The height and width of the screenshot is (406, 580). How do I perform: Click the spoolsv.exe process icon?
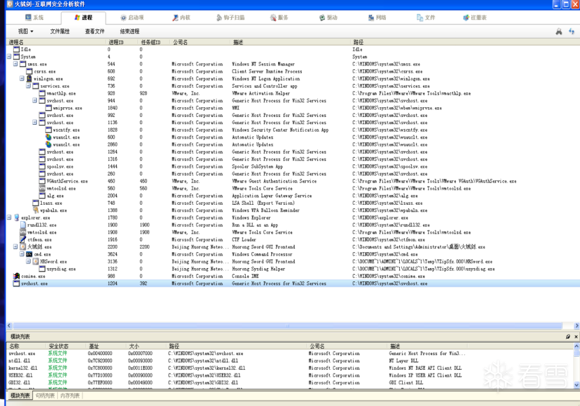pos(42,166)
